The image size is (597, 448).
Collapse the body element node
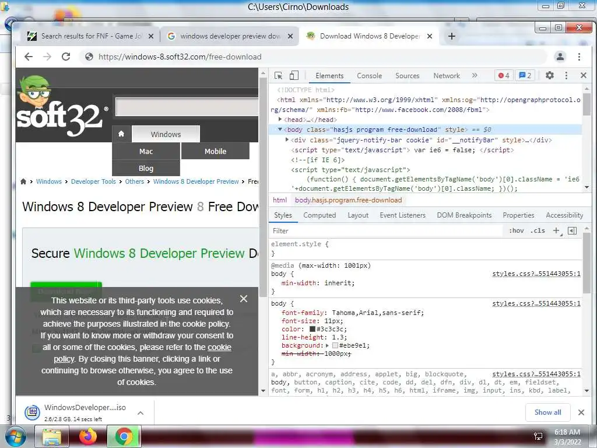280,129
